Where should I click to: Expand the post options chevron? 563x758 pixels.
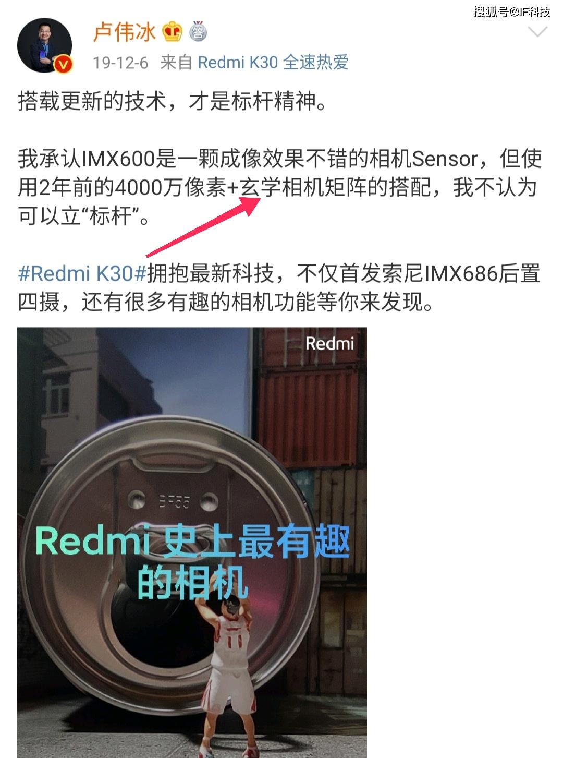[537, 32]
